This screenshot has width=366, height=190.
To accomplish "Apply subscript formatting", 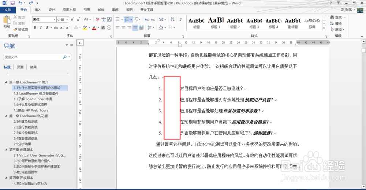I will coord(62,28).
